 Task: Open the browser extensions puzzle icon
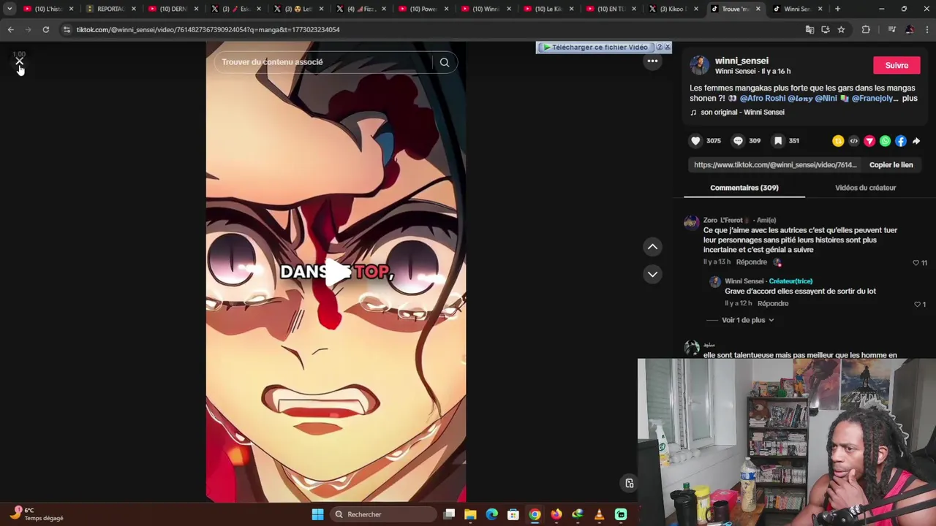tap(866, 29)
